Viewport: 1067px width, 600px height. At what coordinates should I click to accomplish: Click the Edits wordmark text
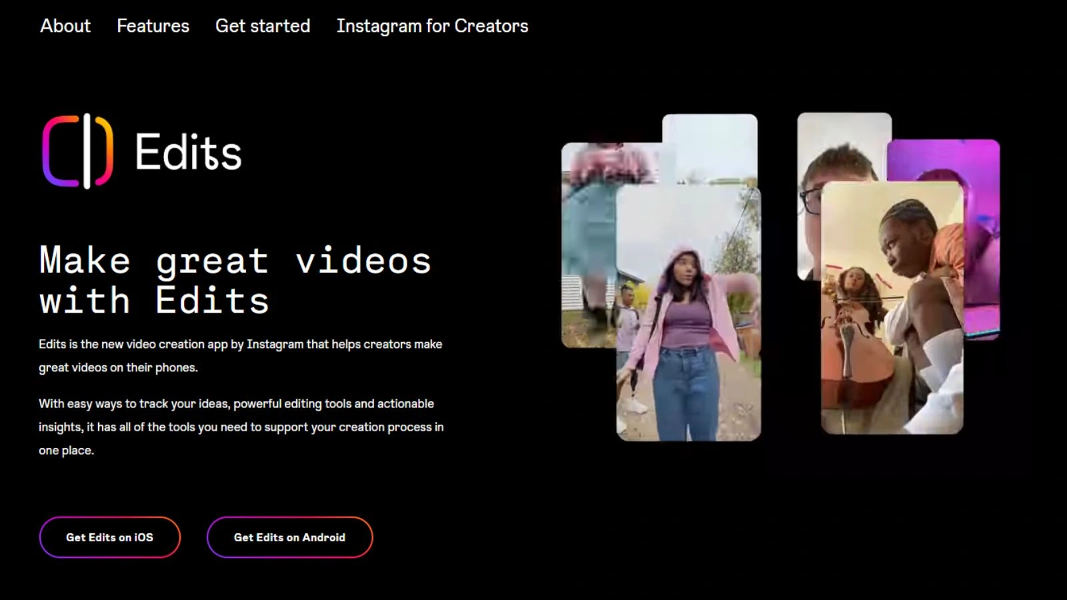tap(188, 152)
